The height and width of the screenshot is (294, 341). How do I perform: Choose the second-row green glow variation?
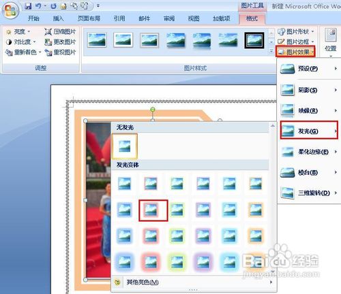tap(177, 210)
